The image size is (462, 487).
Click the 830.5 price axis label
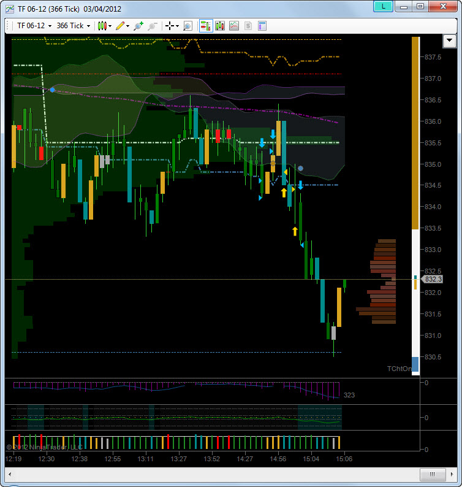(433, 357)
